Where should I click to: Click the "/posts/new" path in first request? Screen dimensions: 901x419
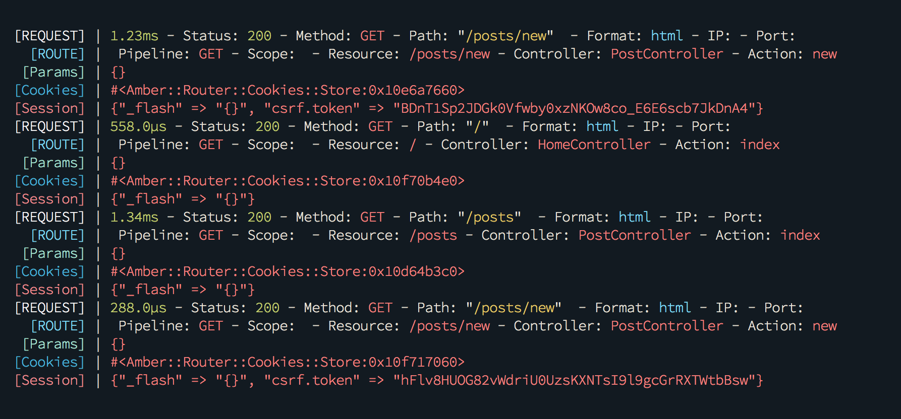[x=505, y=36]
